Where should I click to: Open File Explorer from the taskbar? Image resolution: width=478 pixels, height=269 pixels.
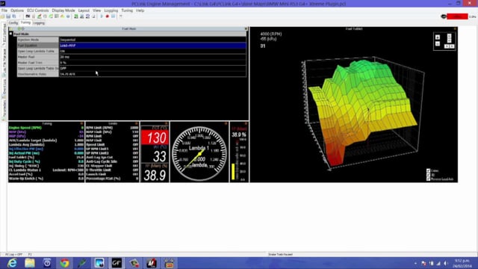[30, 263]
